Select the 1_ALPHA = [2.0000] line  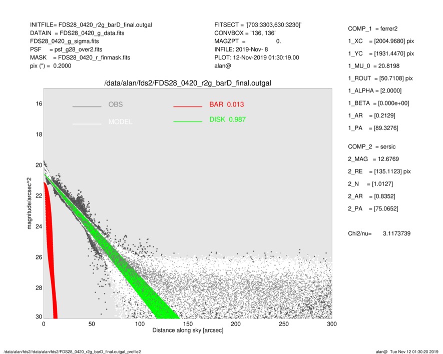click(374, 91)
